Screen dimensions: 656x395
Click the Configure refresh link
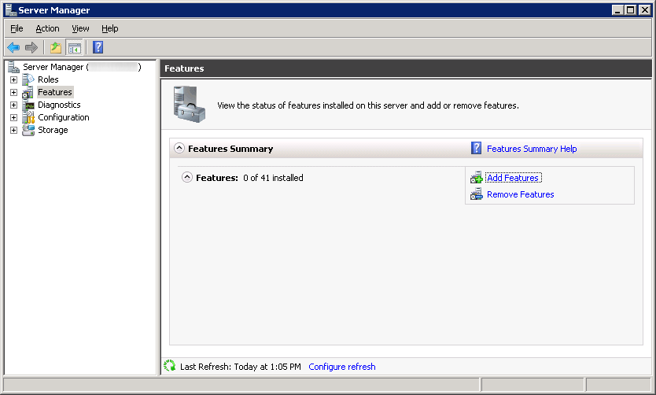pos(342,367)
